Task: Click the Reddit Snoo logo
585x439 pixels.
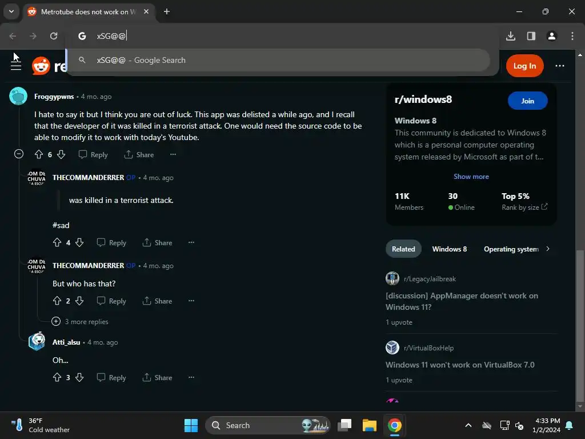Action: coord(41,66)
